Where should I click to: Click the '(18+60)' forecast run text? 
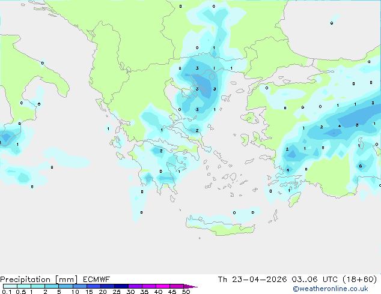pyautogui.click(x=359, y=280)
